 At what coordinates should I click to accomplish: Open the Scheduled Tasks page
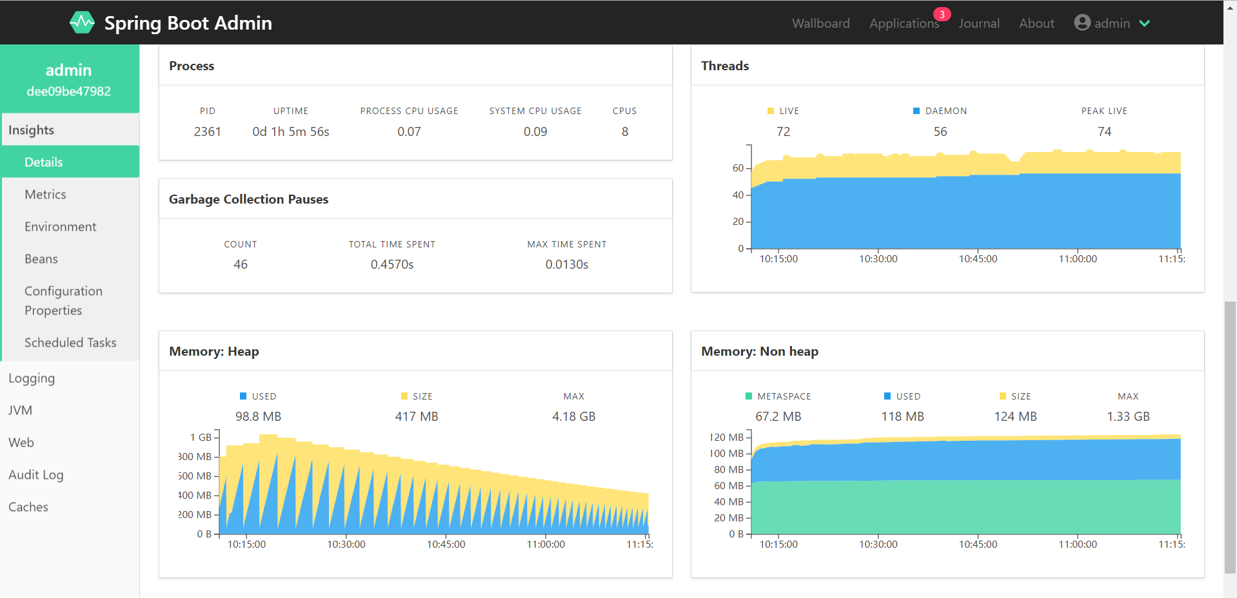70,342
